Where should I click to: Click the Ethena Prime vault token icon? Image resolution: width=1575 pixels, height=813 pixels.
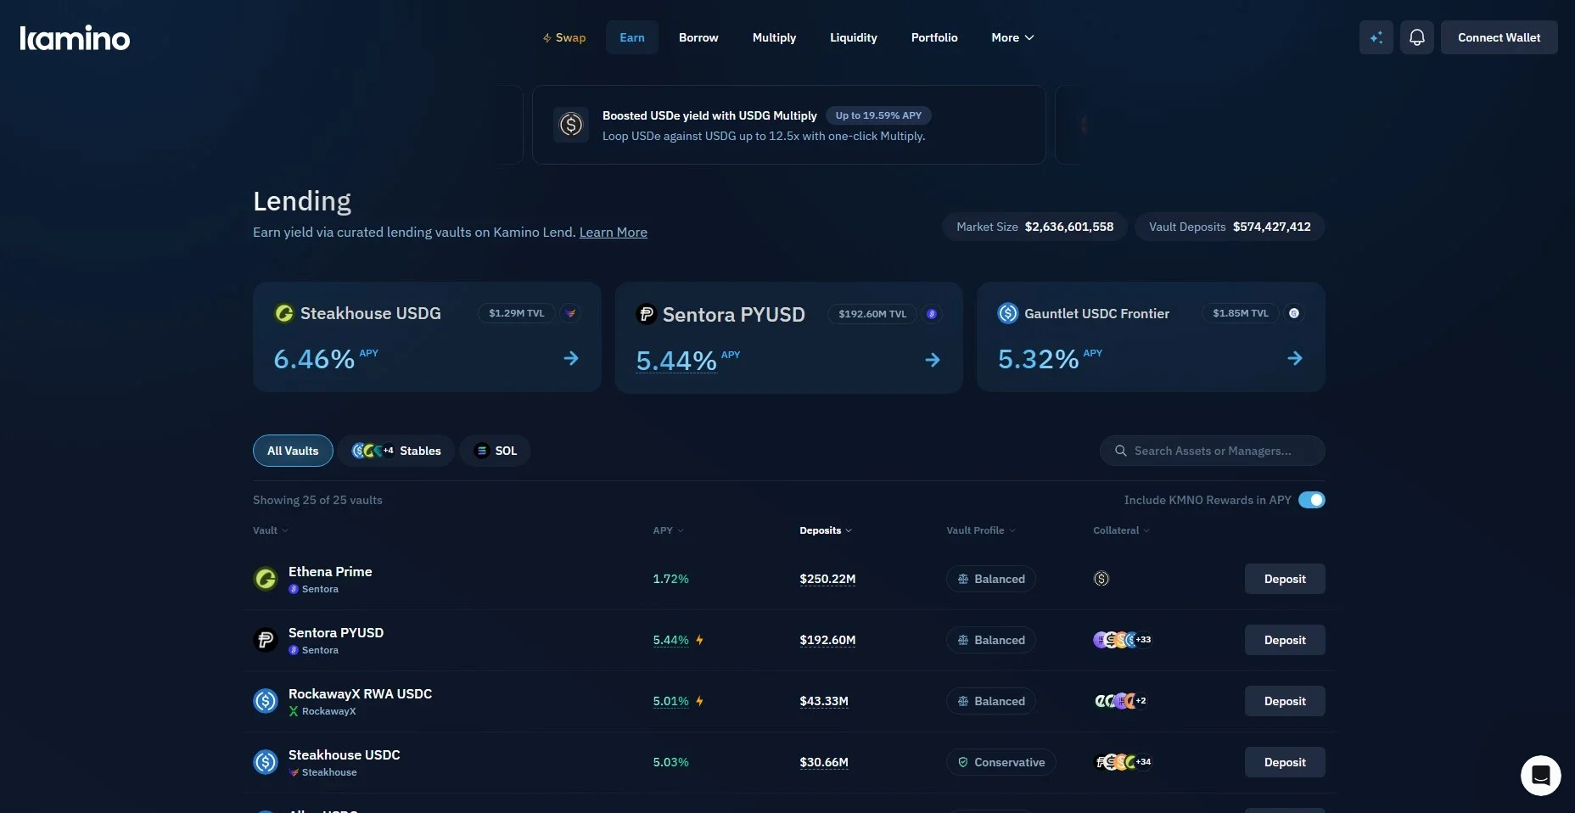[266, 579]
